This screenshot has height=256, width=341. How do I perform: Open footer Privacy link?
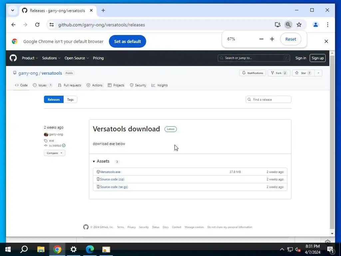coord(131,227)
